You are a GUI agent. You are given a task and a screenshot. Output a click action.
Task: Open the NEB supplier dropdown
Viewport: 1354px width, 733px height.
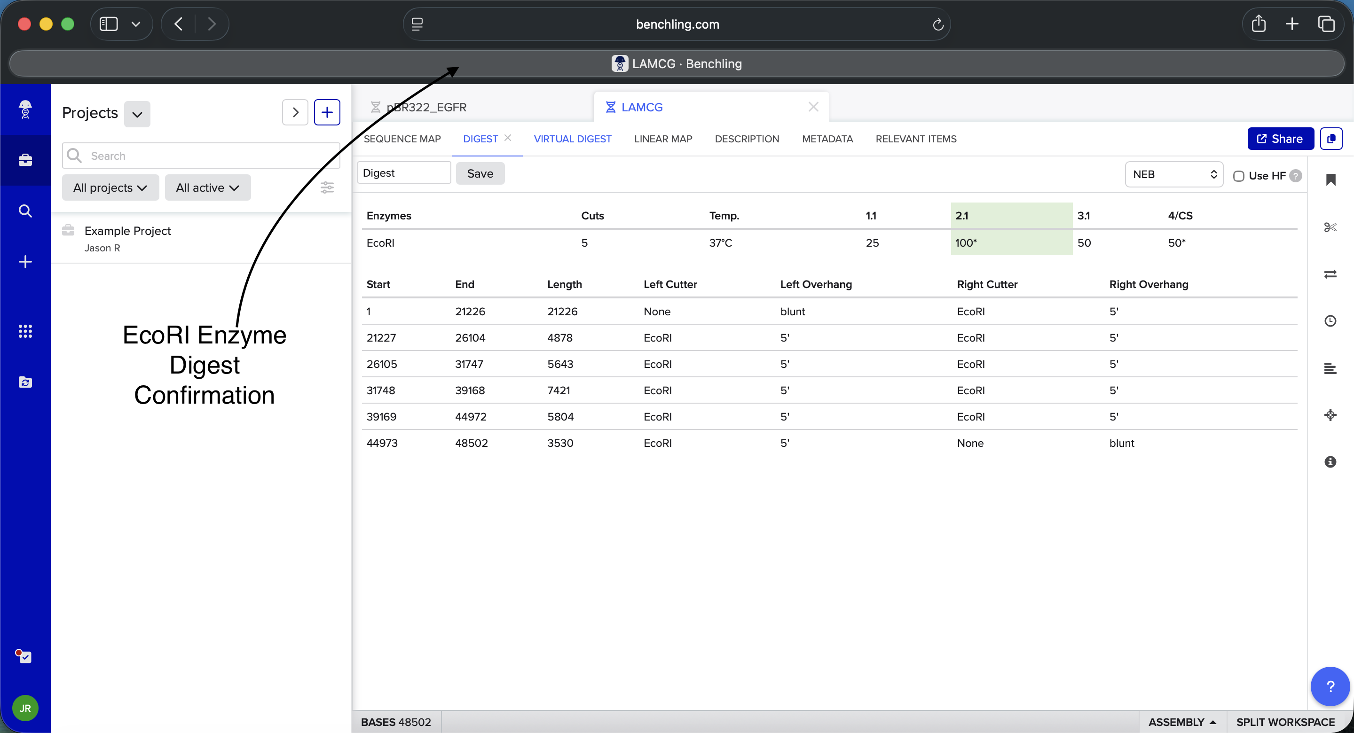point(1174,174)
